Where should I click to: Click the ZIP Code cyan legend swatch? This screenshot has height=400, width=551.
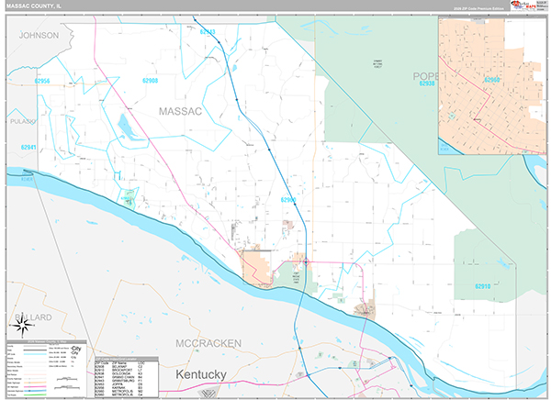click(35, 354)
